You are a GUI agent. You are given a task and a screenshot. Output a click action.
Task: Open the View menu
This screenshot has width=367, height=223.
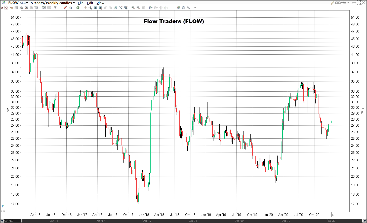(100, 3)
